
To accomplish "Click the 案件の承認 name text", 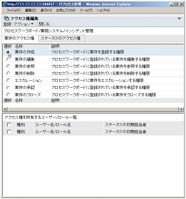I will [24, 87].
